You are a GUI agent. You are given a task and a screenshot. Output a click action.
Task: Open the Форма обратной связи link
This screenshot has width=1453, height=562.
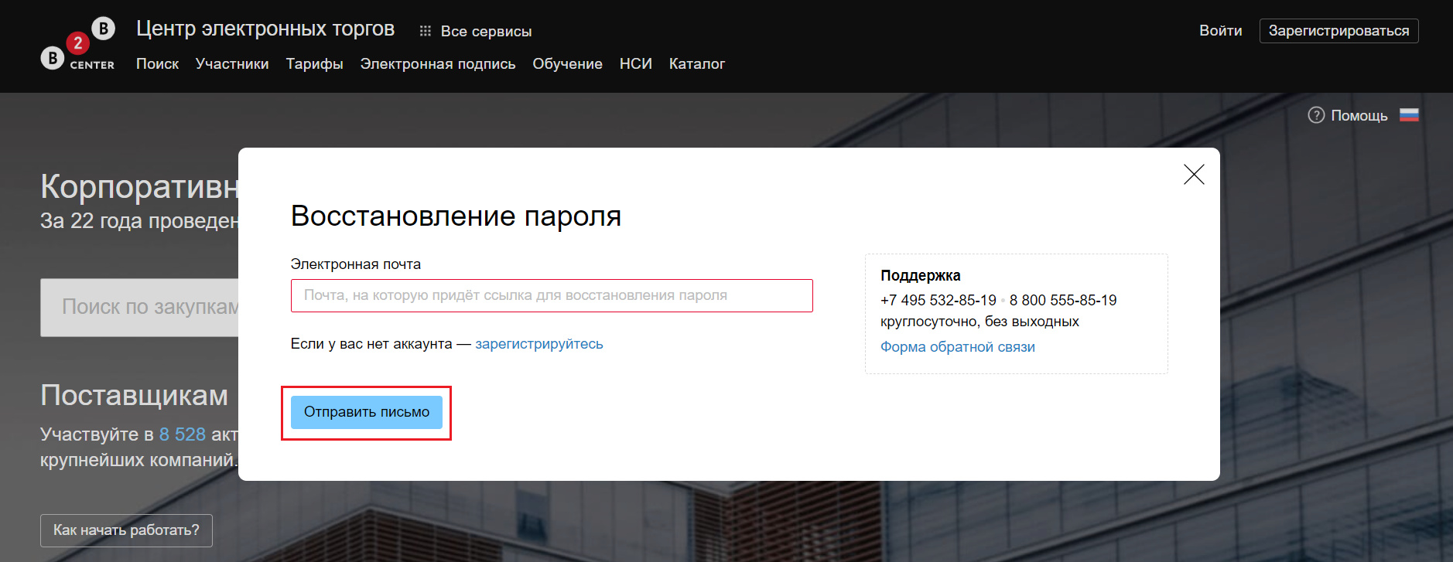click(x=957, y=347)
